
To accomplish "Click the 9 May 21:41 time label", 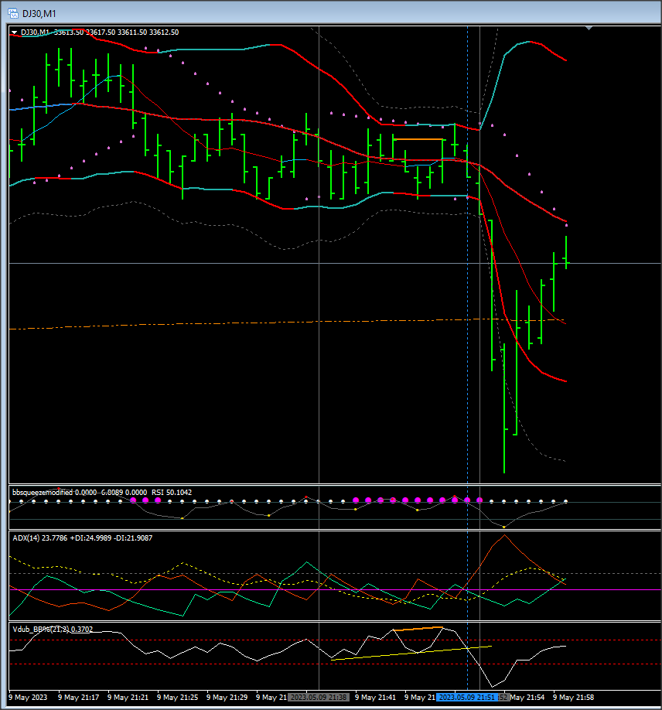I will coord(375,698).
